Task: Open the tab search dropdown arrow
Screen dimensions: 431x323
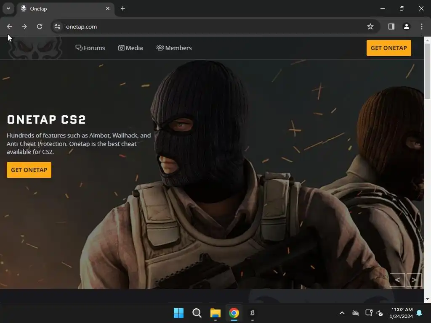Action: click(x=8, y=8)
